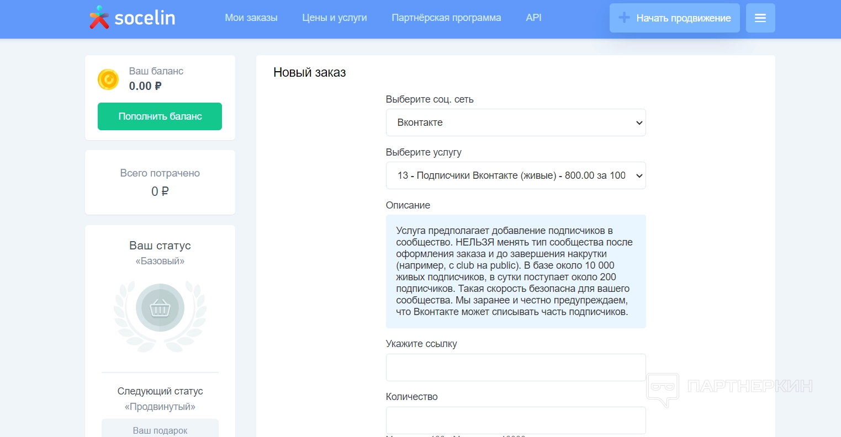Open the API page
The image size is (841, 437).
click(x=533, y=18)
